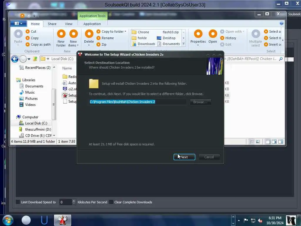Click the Name column header
The width and height of the screenshot is (301, 226).
(67, 68)
